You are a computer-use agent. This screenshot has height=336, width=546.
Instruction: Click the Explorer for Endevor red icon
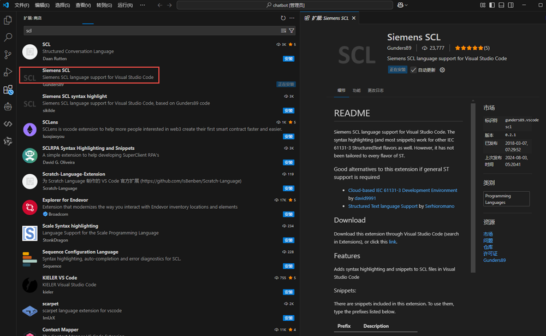29,207
